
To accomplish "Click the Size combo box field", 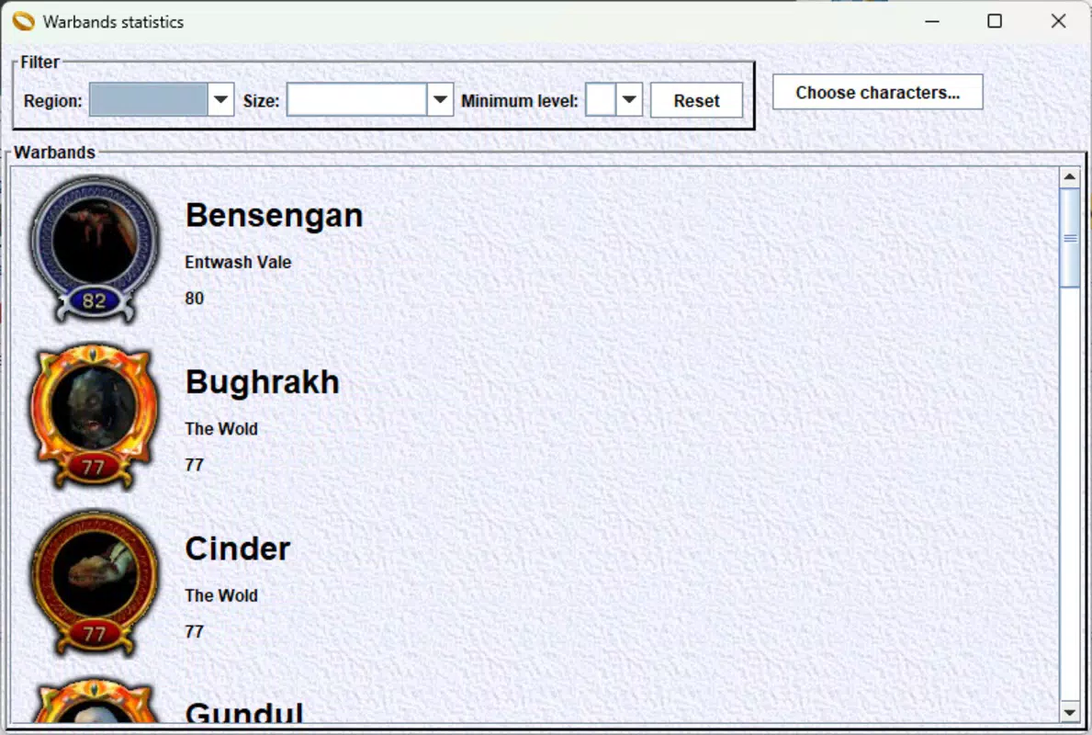I will tap(356, 100).
